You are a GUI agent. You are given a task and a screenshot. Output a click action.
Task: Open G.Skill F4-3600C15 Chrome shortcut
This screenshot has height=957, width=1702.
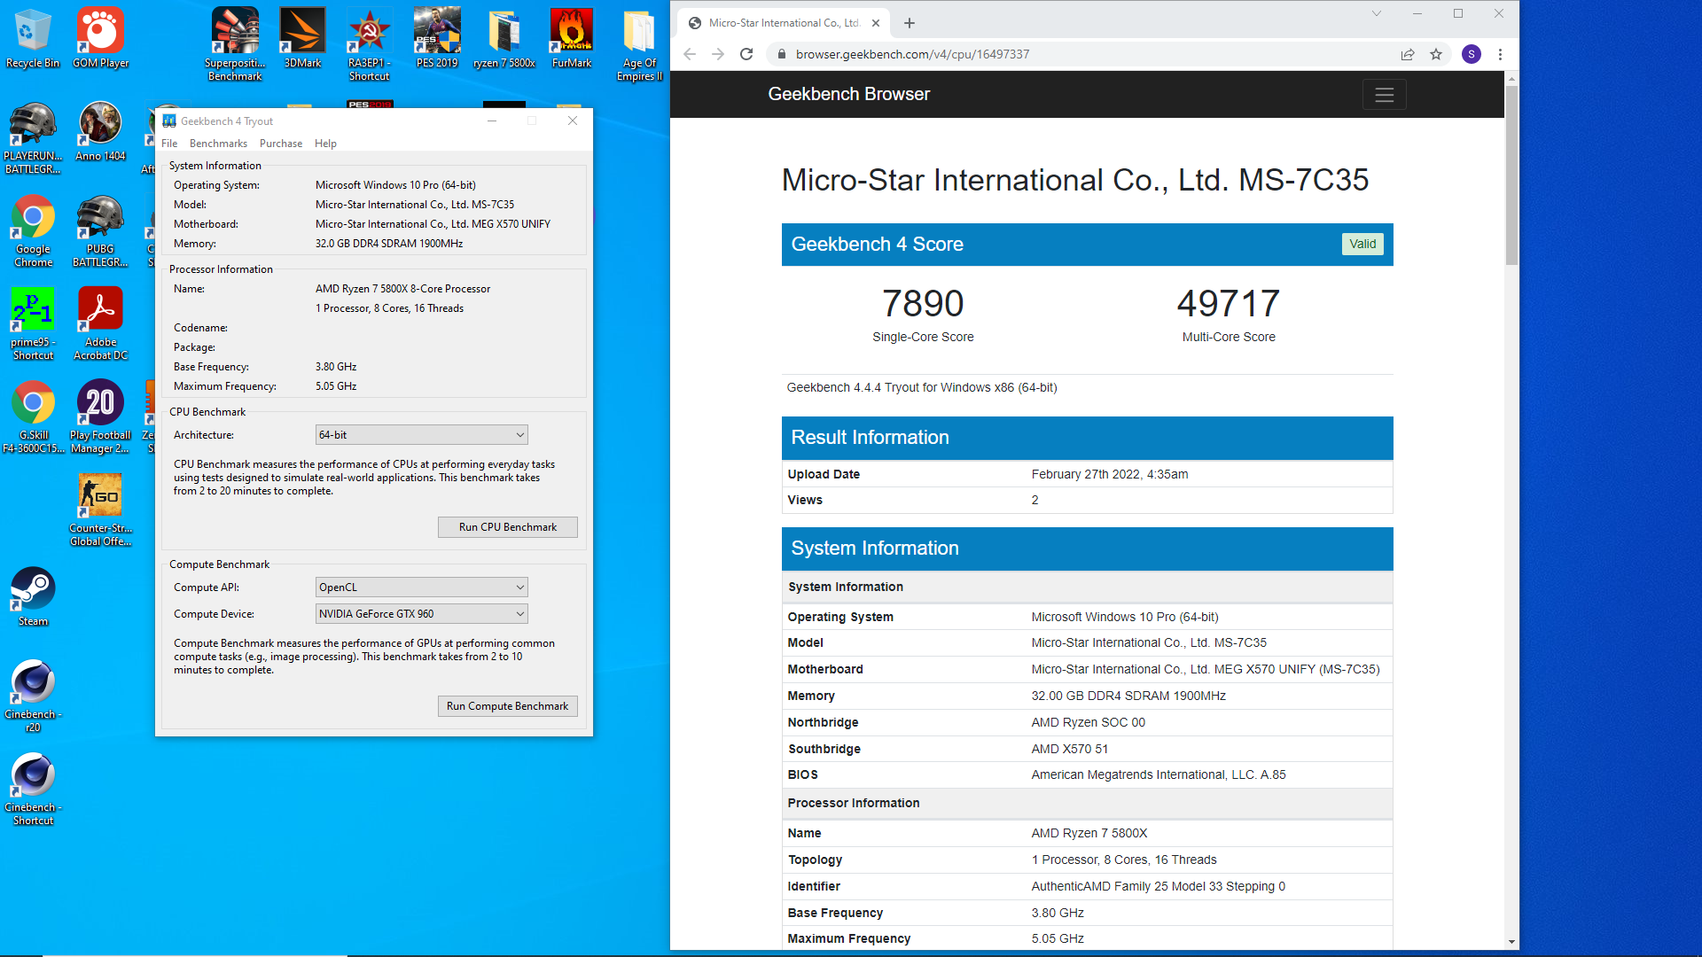[33, 416]
